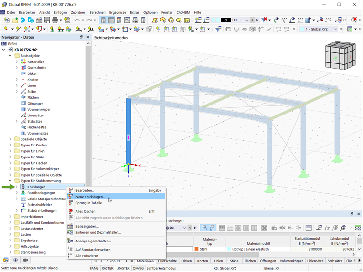Click the view orientation cube

[340, 55]
